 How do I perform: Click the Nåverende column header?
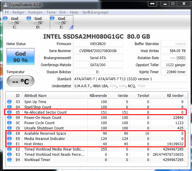pos(98,95)
